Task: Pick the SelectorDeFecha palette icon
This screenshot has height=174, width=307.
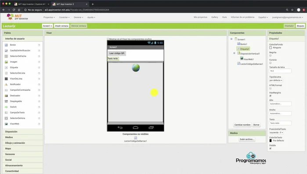Action: click(6, 56)
